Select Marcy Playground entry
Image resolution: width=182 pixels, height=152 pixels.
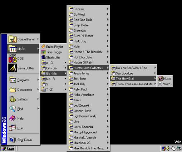pyautogui.click(x=88, y=132)
